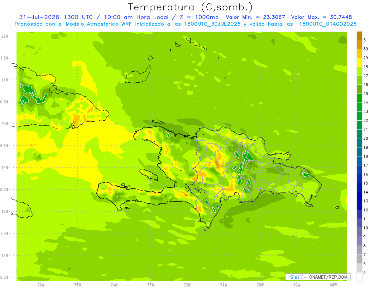The width and height of the screenshot is (374, 289).
Task: Click the white swatch below legend value 5
Action: pos(359,277)
